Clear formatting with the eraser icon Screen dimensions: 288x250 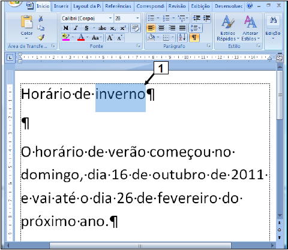[x=136, y=28]
